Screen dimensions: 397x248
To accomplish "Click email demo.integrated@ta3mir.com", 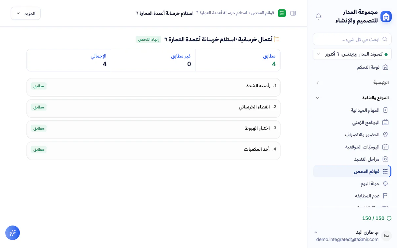I will 347,239.
